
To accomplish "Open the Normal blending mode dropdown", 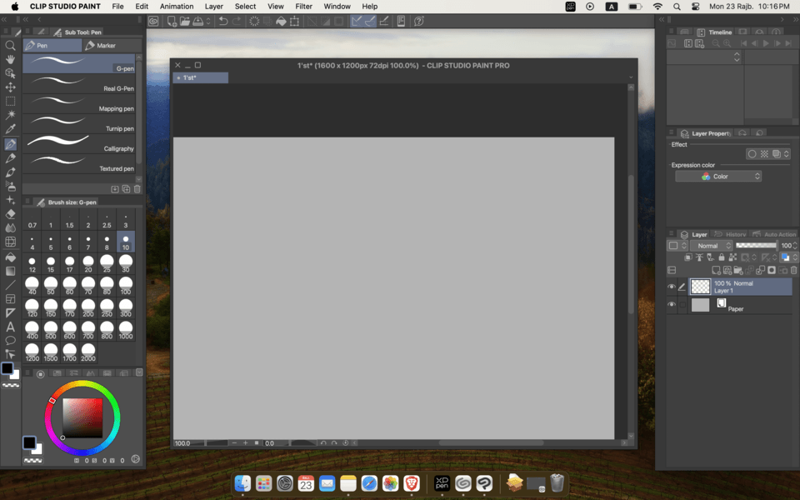I will (x=711, y=245).
